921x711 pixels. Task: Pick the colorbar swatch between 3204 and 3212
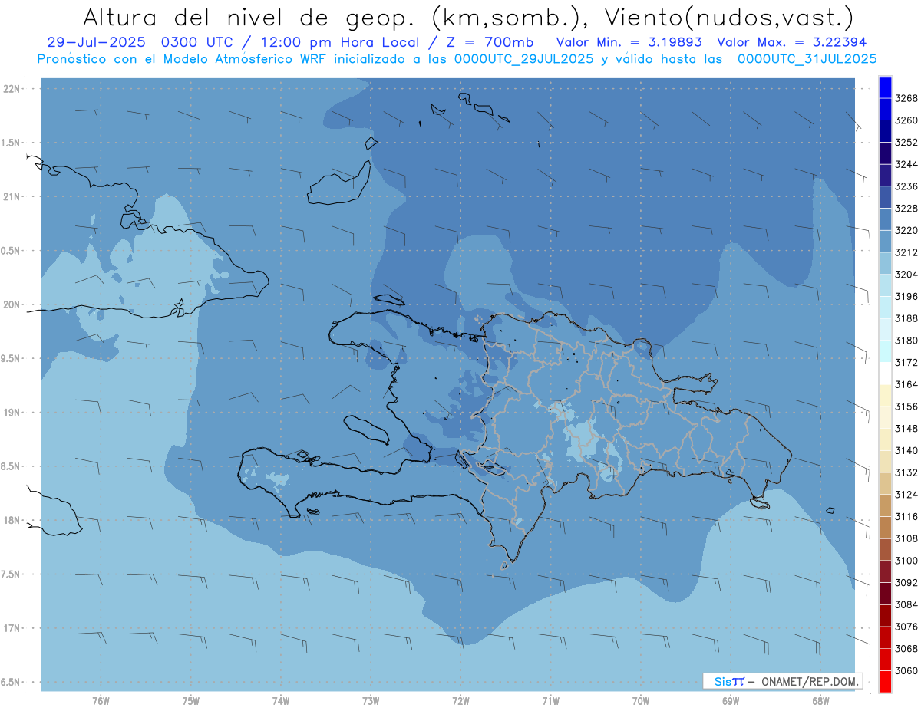click(x=885, y=264)
